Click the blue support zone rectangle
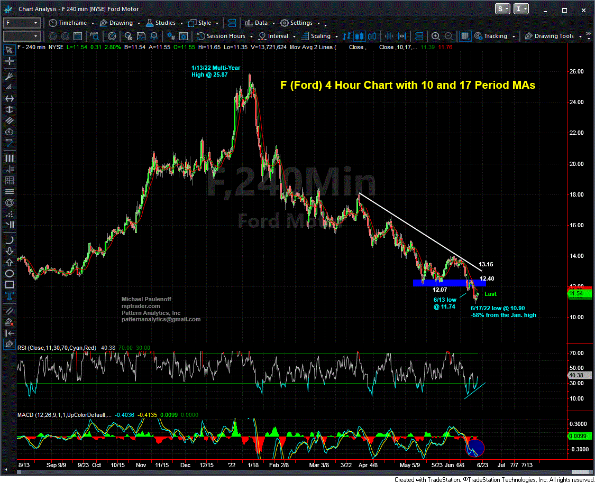The width and height of the screenshot is (595, 483). [x=449, y=283]
